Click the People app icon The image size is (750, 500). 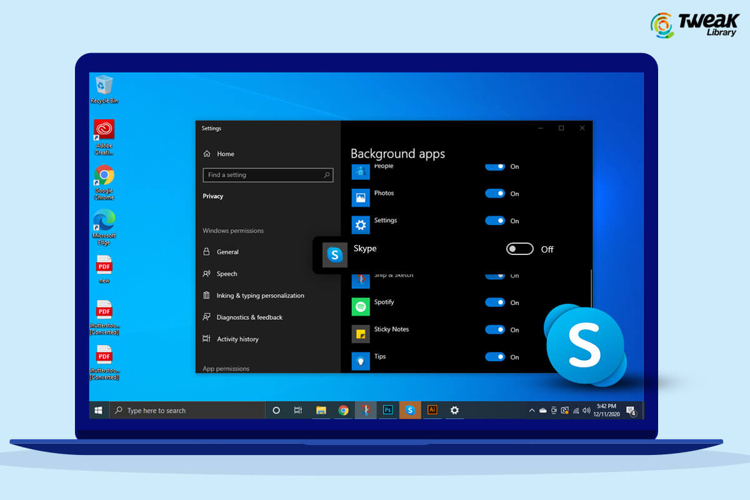point(360,171)
